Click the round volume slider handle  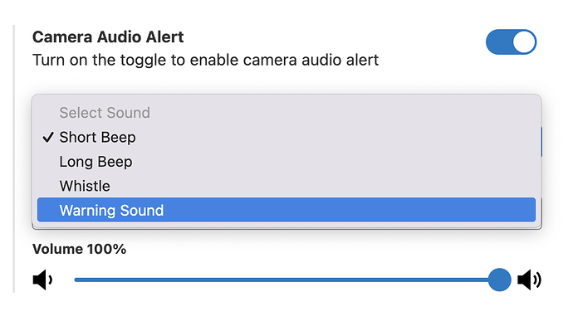point(499,280)
